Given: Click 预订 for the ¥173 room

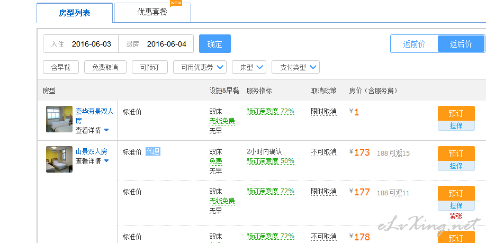Looking at the screenshot, I should pos(456,154).
